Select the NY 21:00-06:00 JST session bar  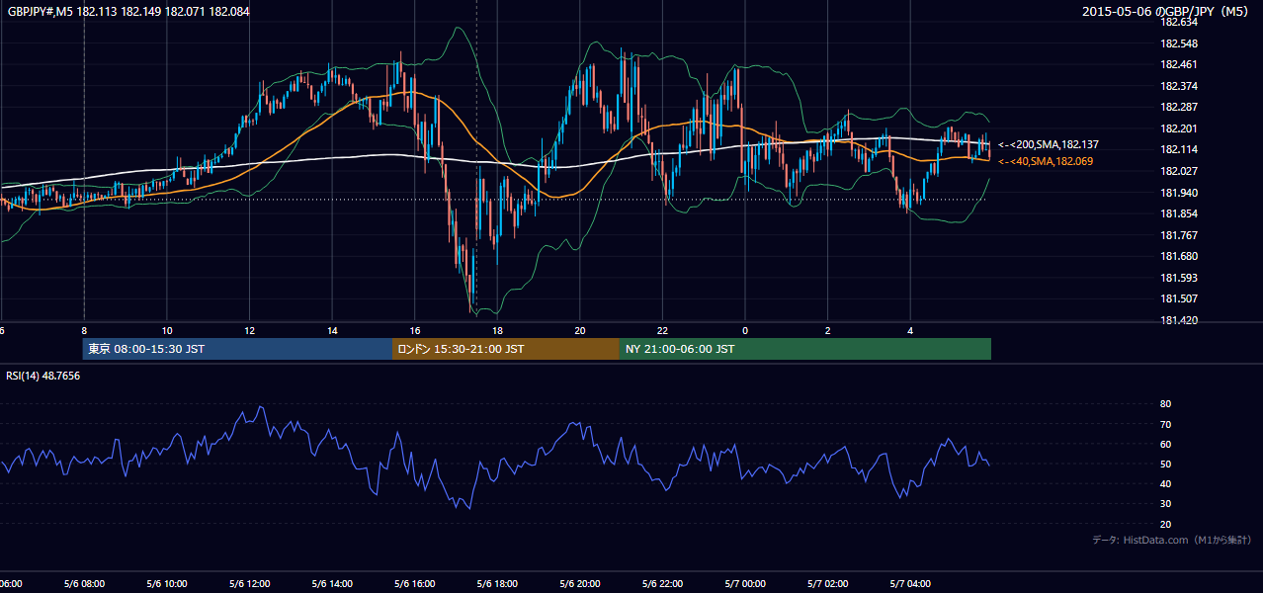[805, 349]
